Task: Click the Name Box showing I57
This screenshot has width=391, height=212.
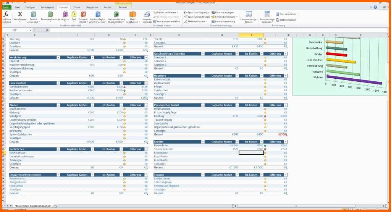Action: click(x=16, y=30)
